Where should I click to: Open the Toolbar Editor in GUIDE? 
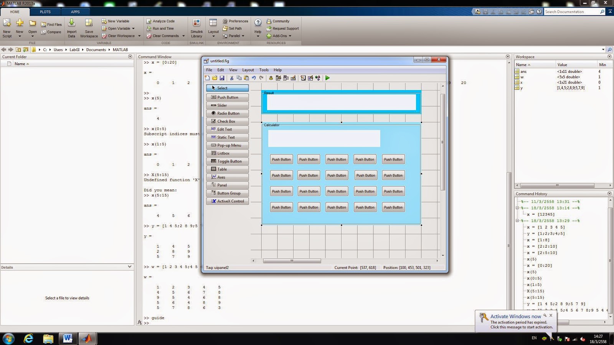293,78
